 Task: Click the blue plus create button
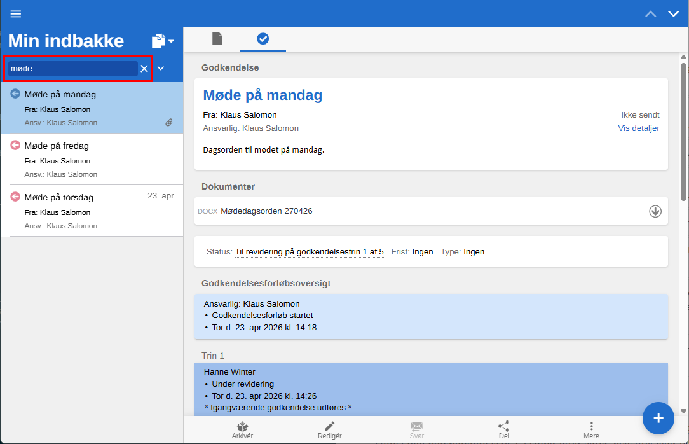(658, 418)
